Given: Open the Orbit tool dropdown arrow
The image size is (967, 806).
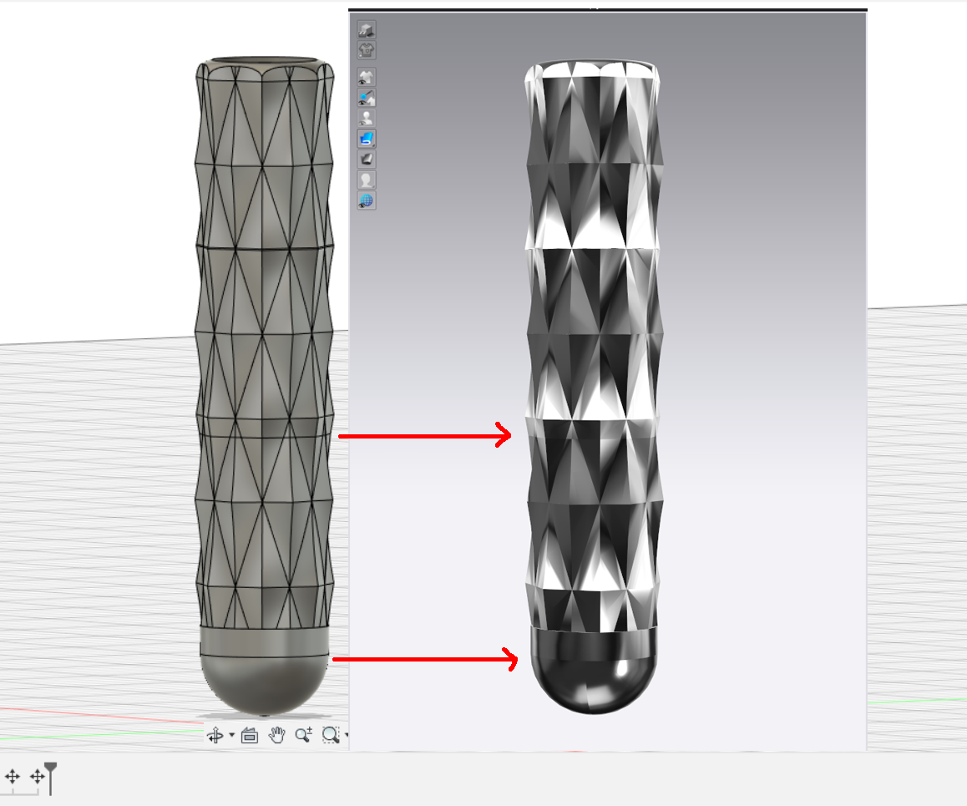Looking at the screenshot, I should (x=232, y=736).
